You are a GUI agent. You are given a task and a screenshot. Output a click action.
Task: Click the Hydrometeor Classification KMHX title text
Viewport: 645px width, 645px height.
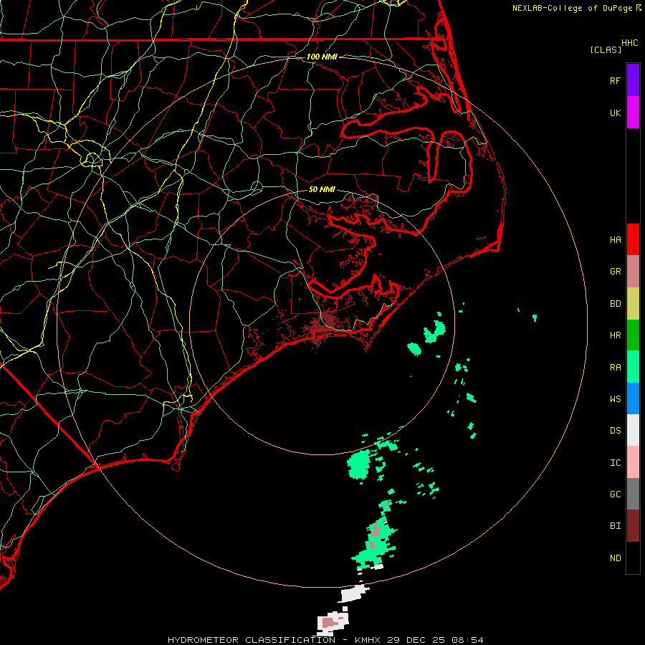coord(325,640)
